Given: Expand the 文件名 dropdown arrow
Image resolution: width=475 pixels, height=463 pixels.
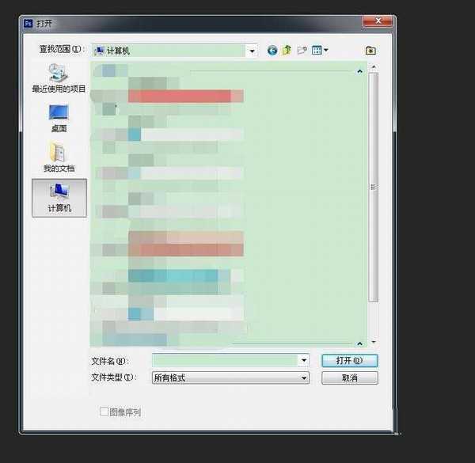Looking at the screenshot, I should point(304,360).
